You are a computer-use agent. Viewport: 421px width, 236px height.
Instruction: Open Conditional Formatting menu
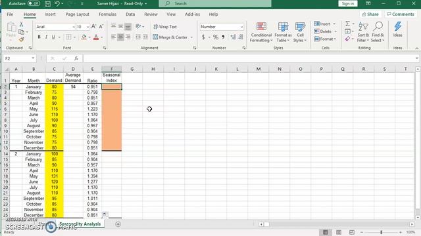coord(261,32)
